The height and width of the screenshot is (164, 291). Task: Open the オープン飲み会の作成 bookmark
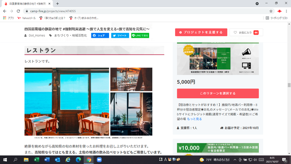84,18
